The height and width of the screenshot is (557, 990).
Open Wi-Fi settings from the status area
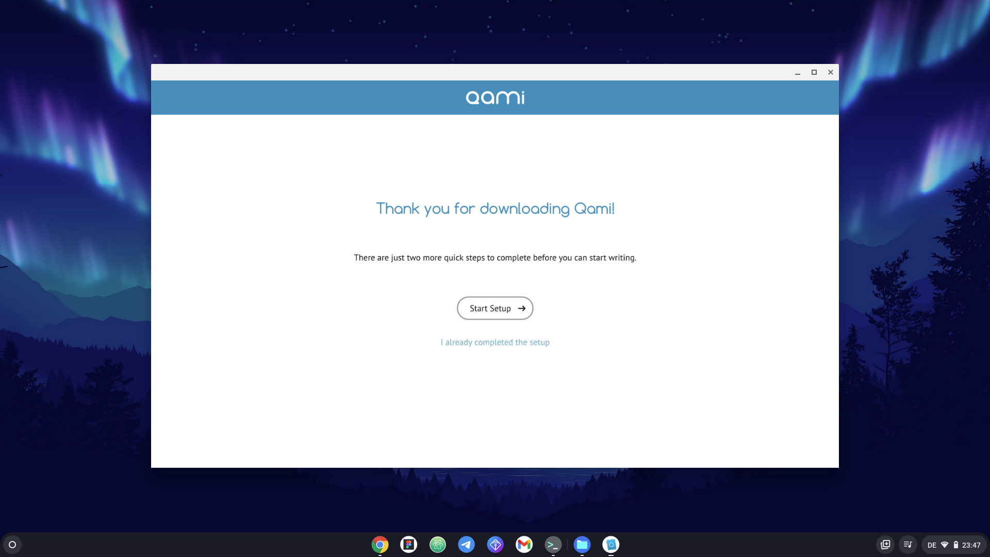click(x=945, y=545)
